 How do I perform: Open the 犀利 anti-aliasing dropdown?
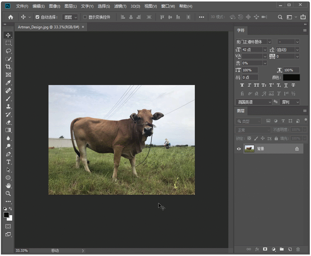(x=290, y=102)
